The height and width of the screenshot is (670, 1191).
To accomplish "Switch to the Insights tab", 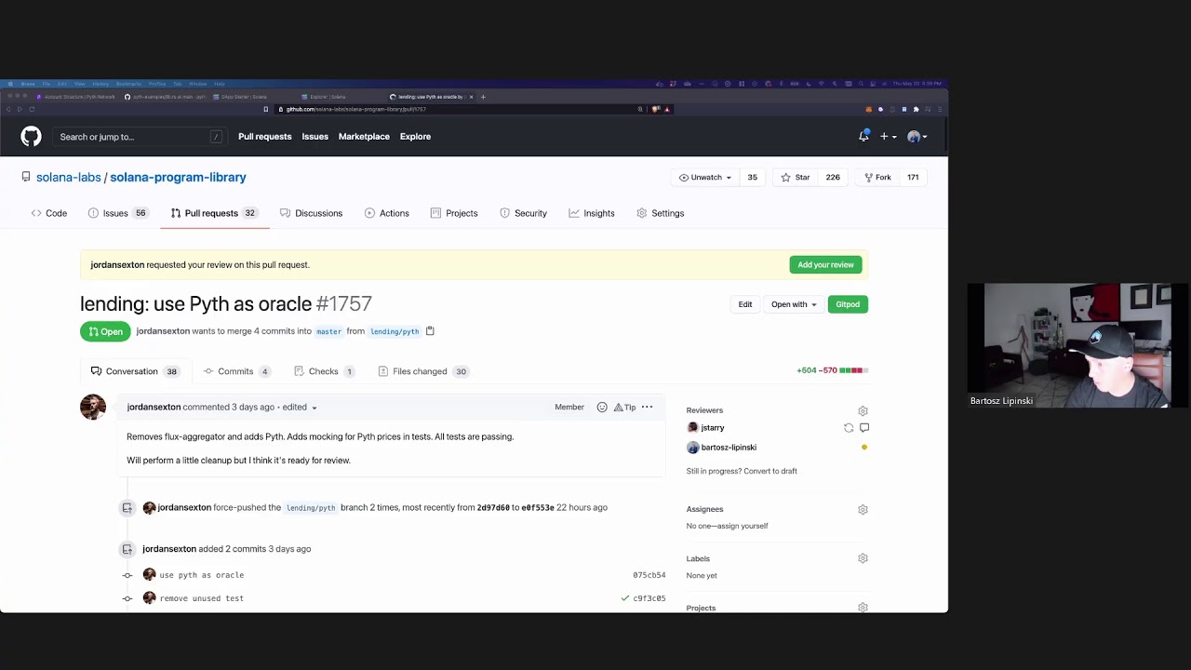I will pyautogui.click(x=592, y=213).
